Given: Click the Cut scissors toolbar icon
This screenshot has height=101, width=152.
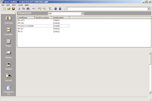Looking at the screenshot, I should point(19,9).
